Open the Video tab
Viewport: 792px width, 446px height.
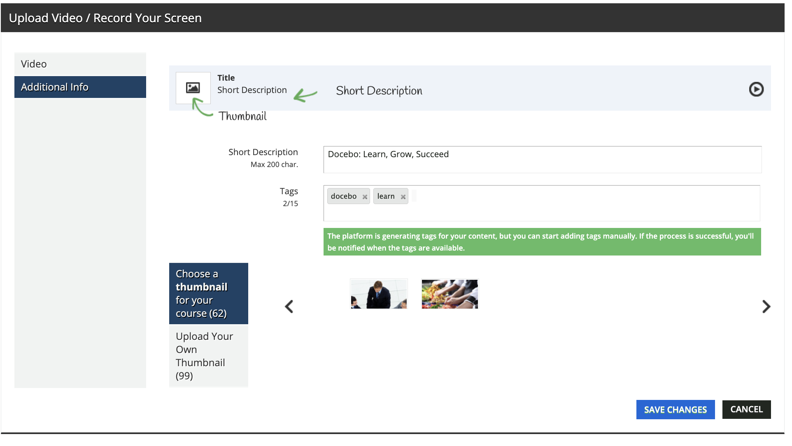(80, 64)
